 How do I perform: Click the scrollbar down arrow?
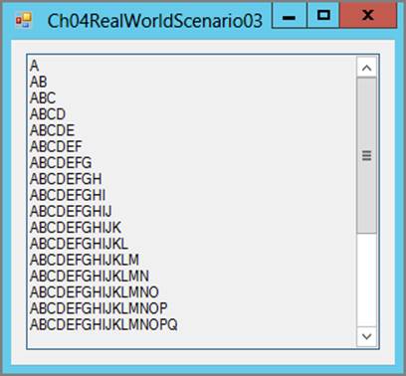366,336
